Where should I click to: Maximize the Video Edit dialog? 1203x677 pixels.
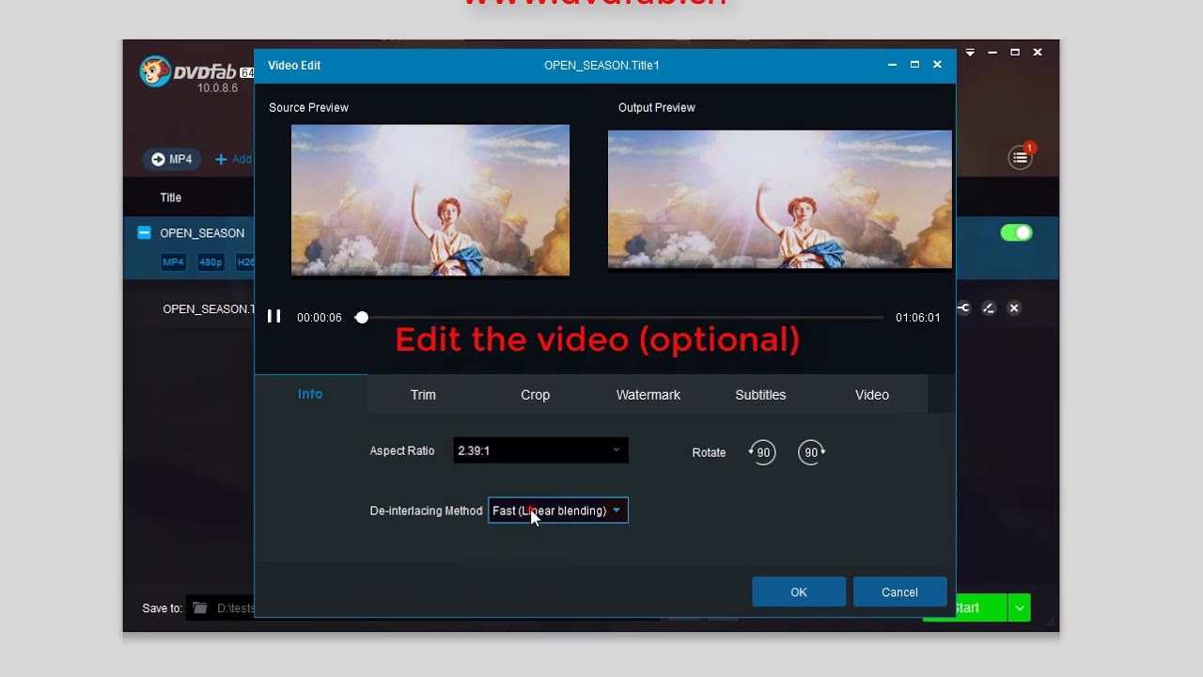click(914, 65)
